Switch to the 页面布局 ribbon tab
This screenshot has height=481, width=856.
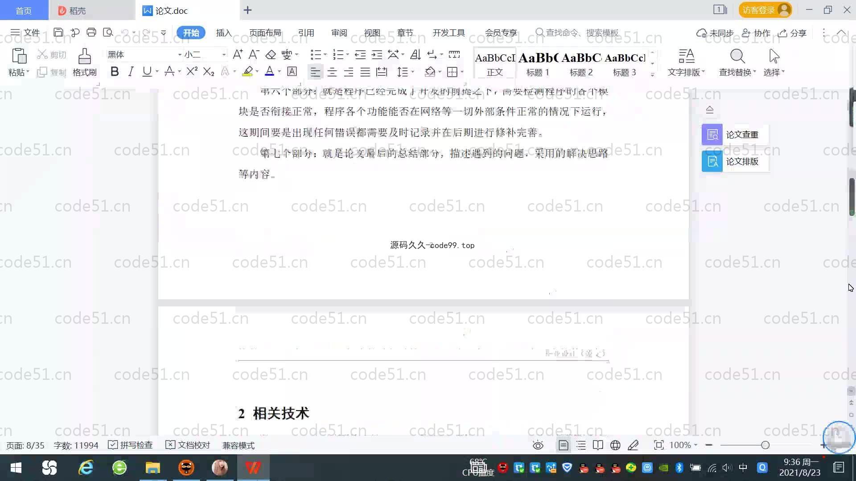click(265, 33)
